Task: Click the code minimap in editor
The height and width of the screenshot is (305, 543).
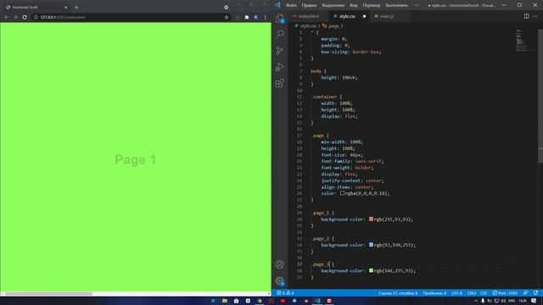Action: (x=521, y=41)
